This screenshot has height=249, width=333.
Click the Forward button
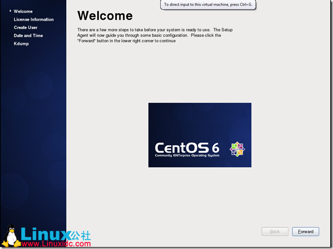(x=306, y=231)
